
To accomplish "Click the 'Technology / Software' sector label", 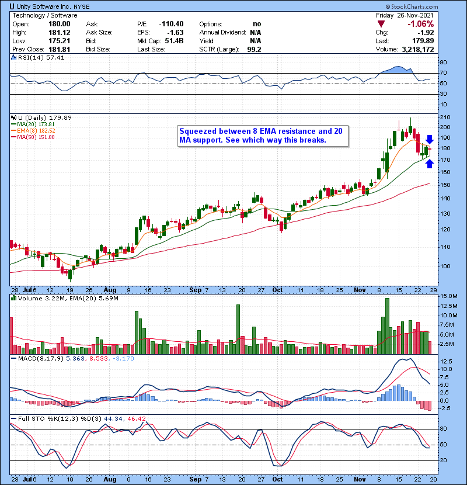I will (x=45, y=15).
